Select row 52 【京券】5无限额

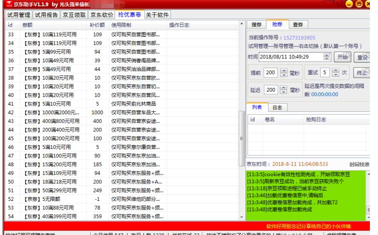122,199
